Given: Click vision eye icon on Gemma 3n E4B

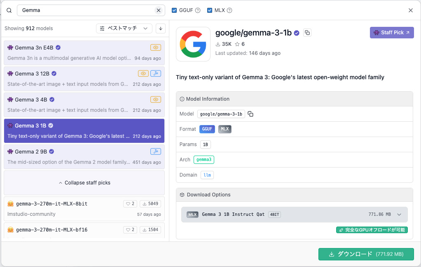Looking at the screenshot, I should tap(155, 47).
